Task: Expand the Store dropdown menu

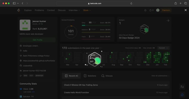Action: pyautogui.click(x=87, y=10)
